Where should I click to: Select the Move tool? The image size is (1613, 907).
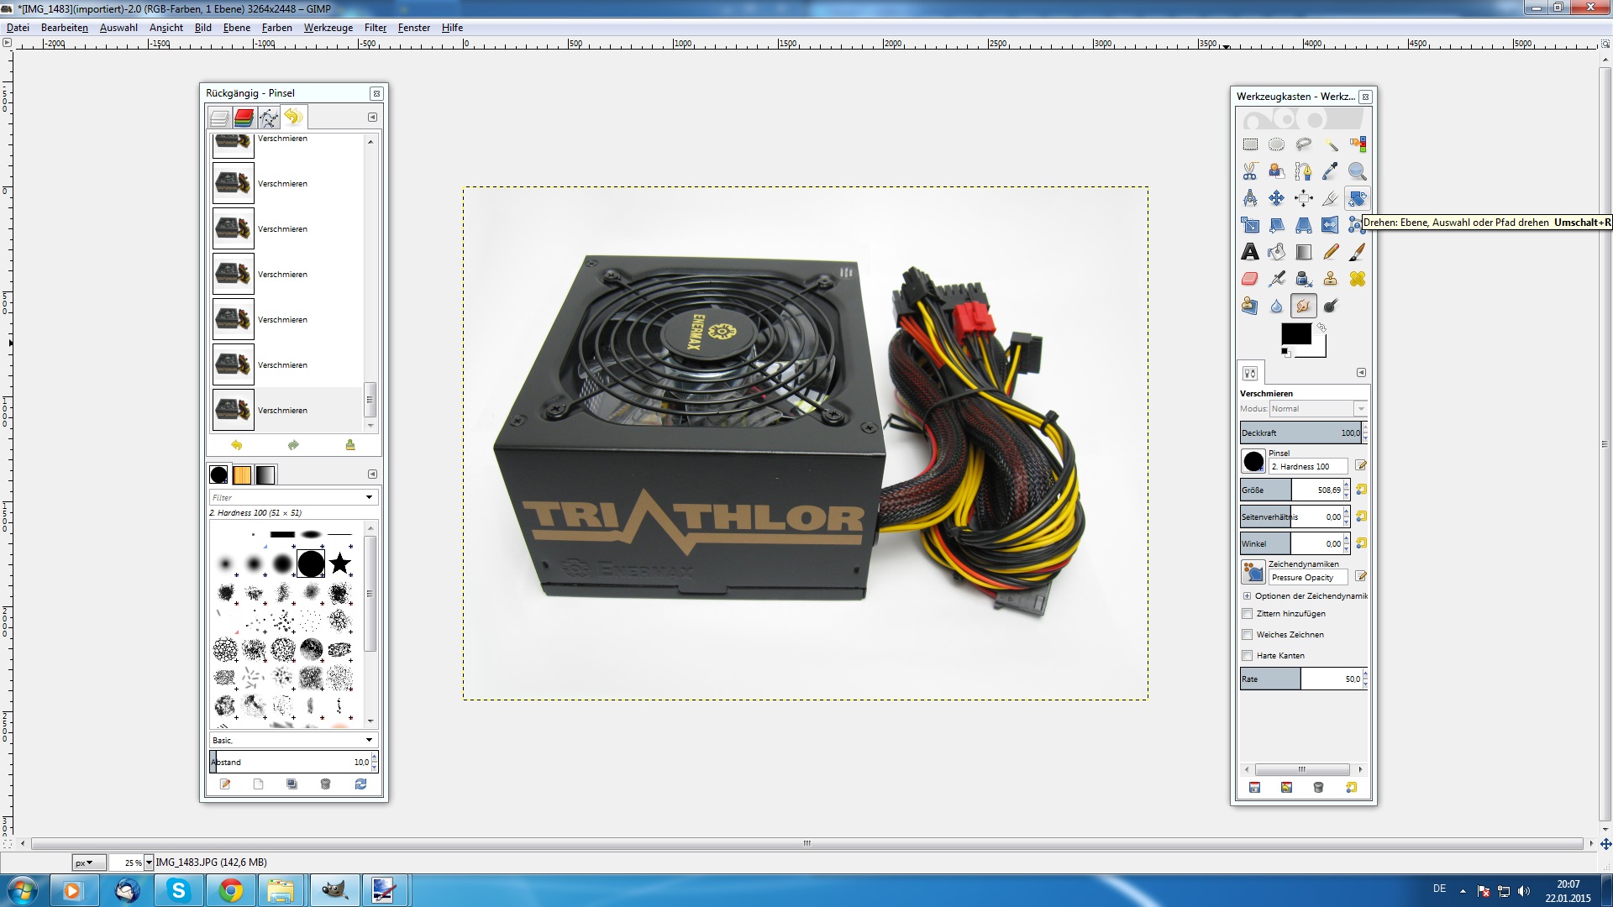click(1277, 198)
